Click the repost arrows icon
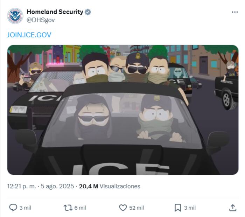The height and width of the screenshot is (217, 245). point(68,208)
